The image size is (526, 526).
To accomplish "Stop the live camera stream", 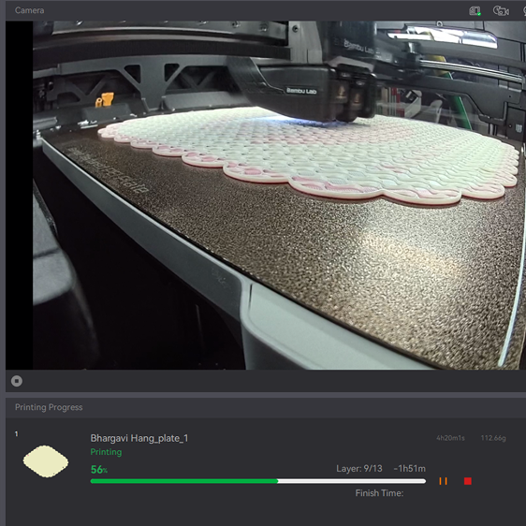I will pos(17,381).
